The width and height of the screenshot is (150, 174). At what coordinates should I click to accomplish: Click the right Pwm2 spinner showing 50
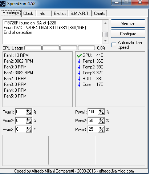(101, 120)
